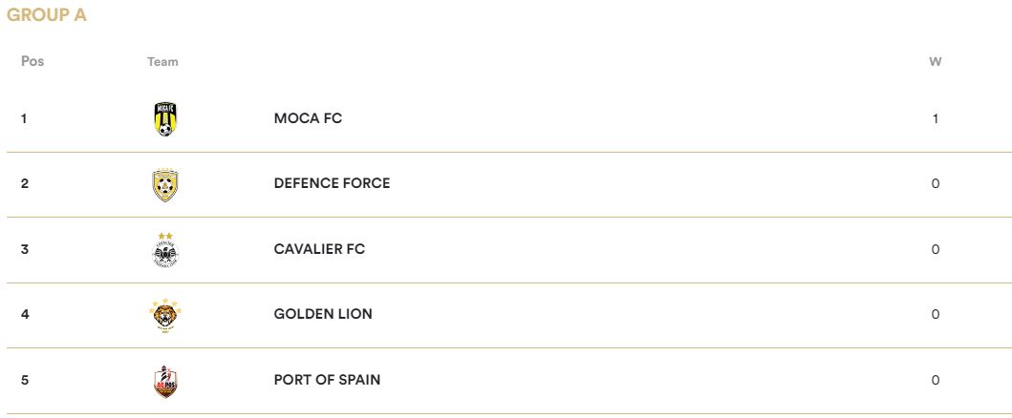This screenshot has height=418, width=1012.
Task: Click the Pos column header
Action: (32, 61)
